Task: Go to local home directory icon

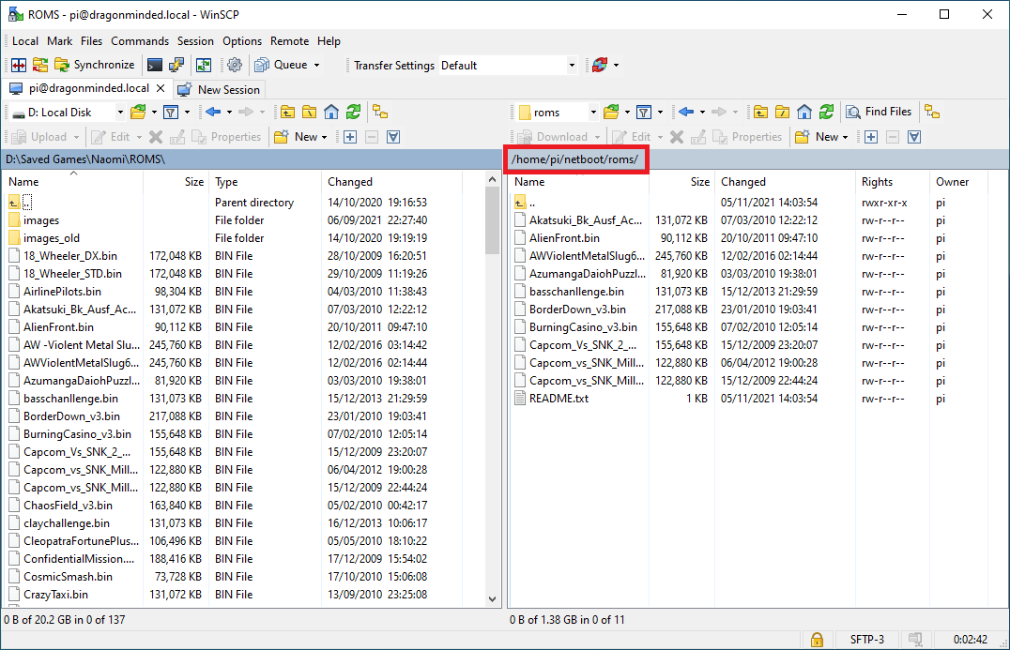Action: (x=331, y=113)
